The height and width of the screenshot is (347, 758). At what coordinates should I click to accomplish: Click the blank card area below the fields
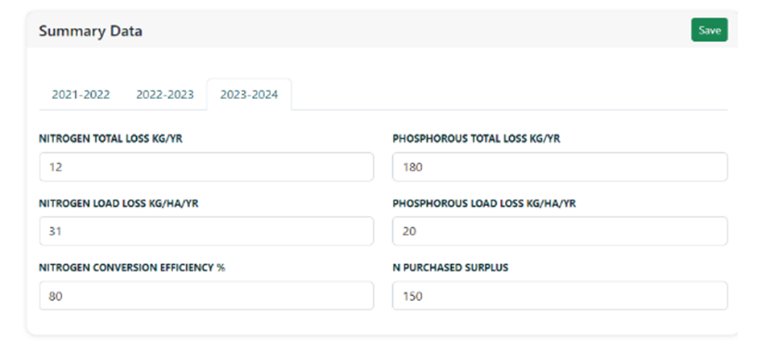(382, 322)
